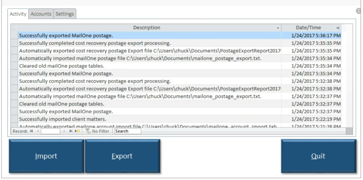Select 'Successfully exported MailOne postage.' at 5:32:37 PM

pos(150,112)
